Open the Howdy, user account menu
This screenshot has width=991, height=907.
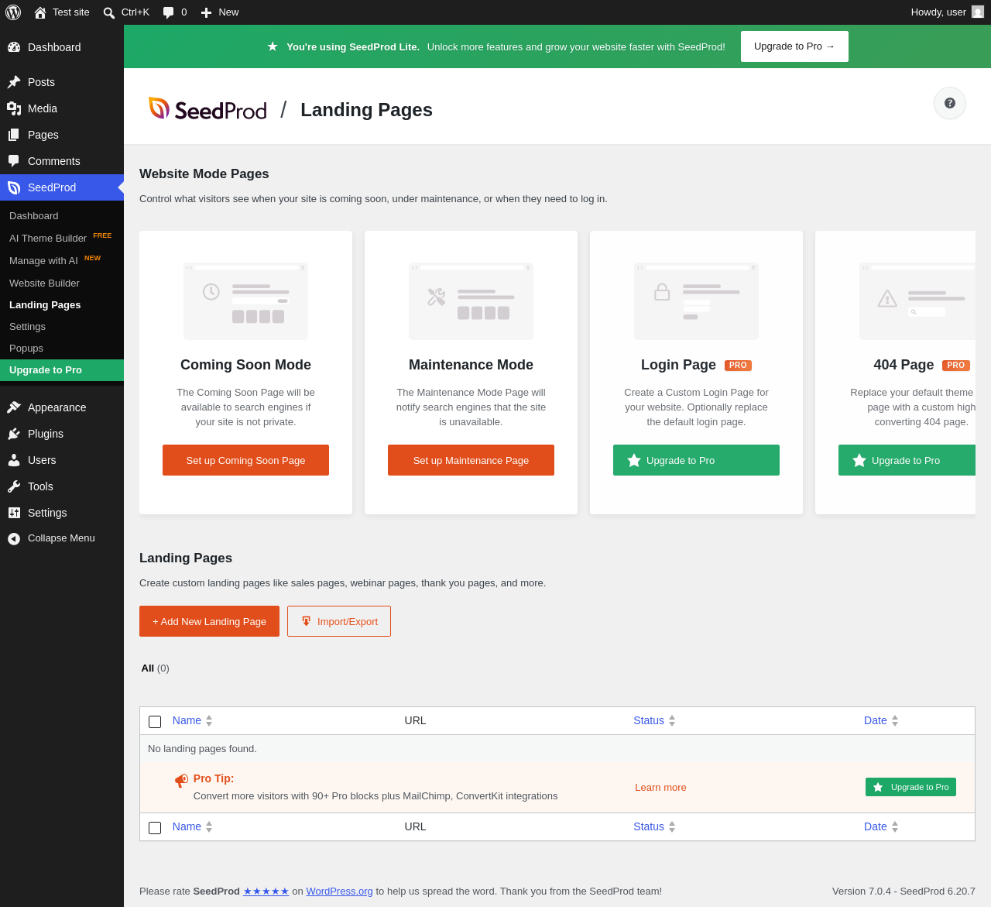(947, 12)
